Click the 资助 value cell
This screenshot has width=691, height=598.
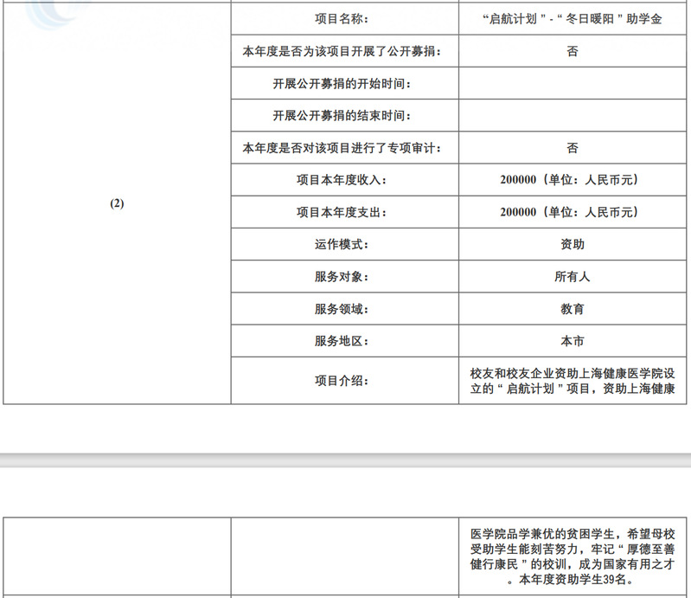pos(573,244)
